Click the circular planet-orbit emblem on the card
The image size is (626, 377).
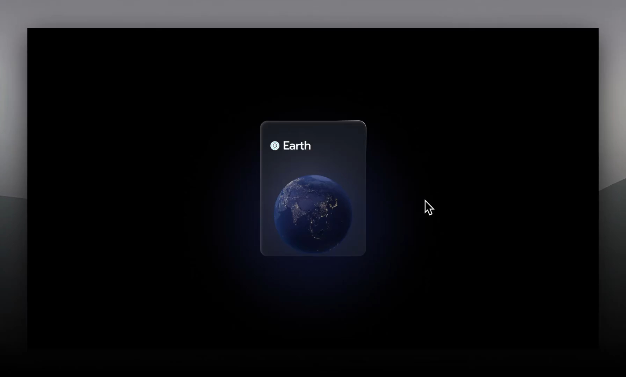275,146
